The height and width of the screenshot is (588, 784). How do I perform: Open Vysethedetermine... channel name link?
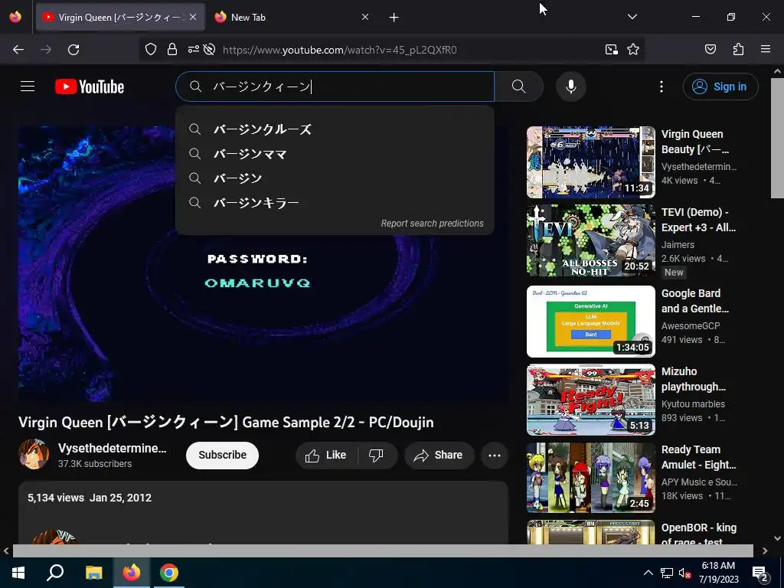pyautogui.click(x=112, y=448)
